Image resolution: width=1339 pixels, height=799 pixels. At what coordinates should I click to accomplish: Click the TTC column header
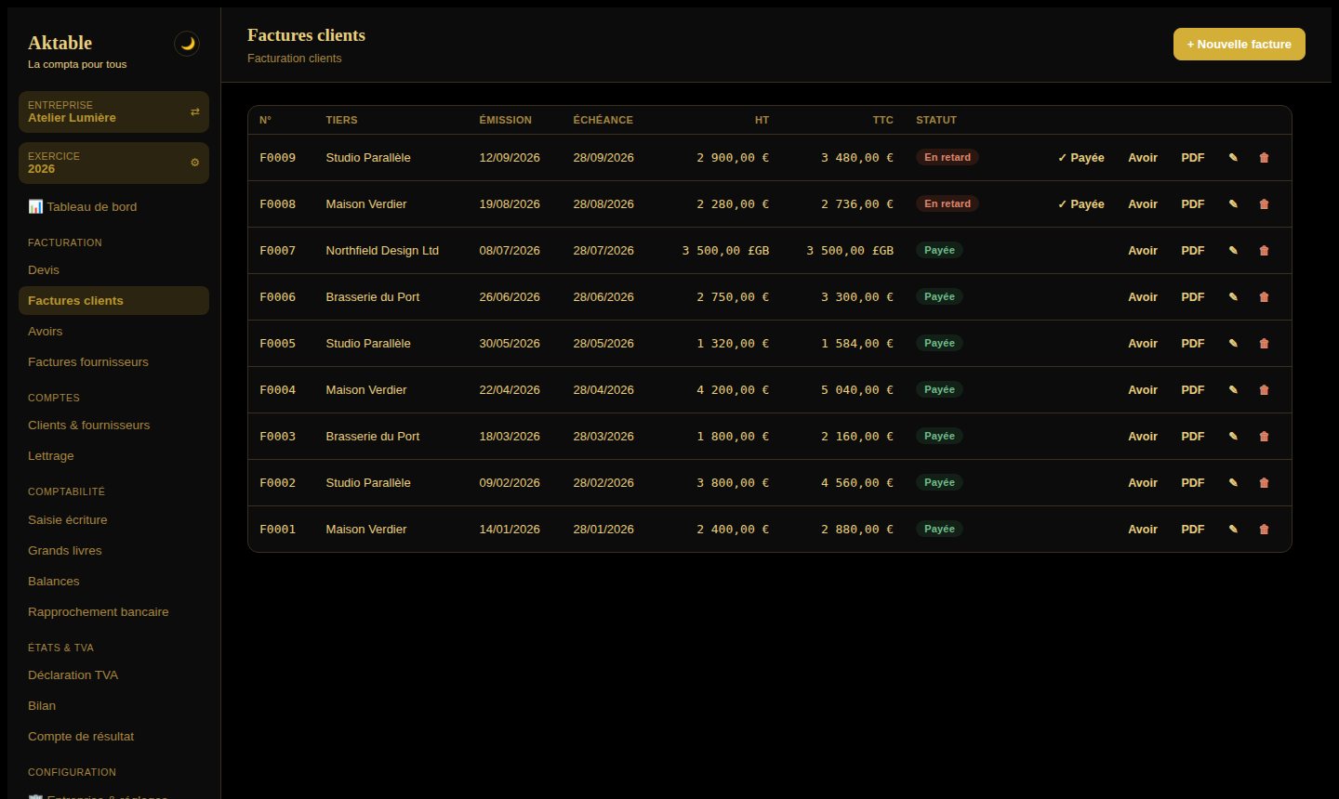click(882, 120)
